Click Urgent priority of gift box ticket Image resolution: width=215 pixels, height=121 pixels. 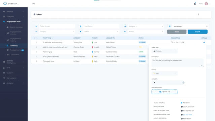(95, 47)
